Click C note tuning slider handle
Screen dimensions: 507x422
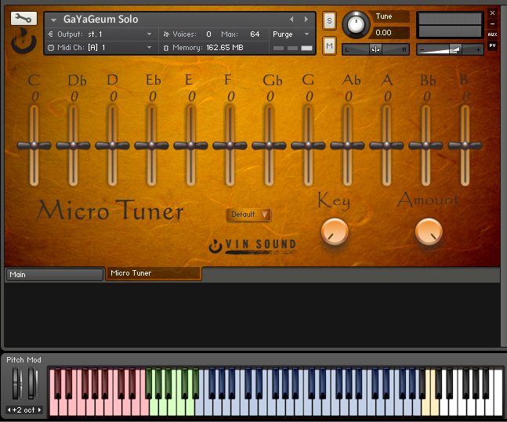pos(34,146)
